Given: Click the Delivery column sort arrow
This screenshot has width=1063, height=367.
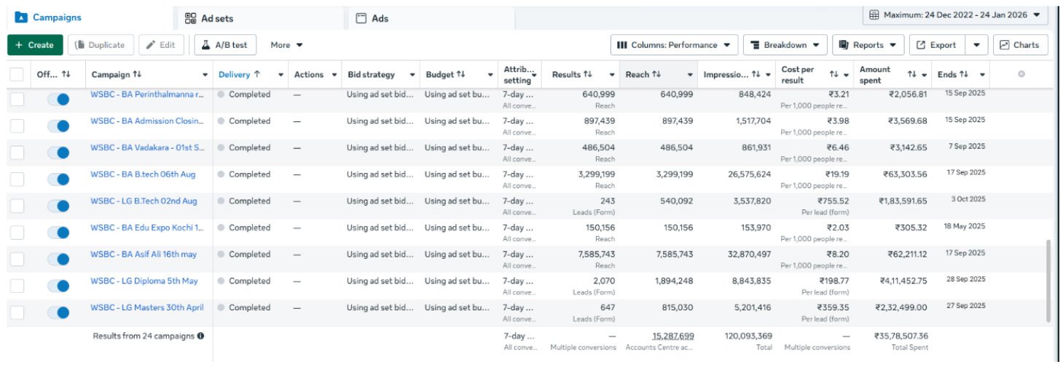Looking at the screenshot, I should pos(257,74).
